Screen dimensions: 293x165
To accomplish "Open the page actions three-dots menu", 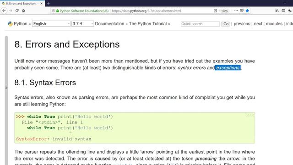I will 236,11.
